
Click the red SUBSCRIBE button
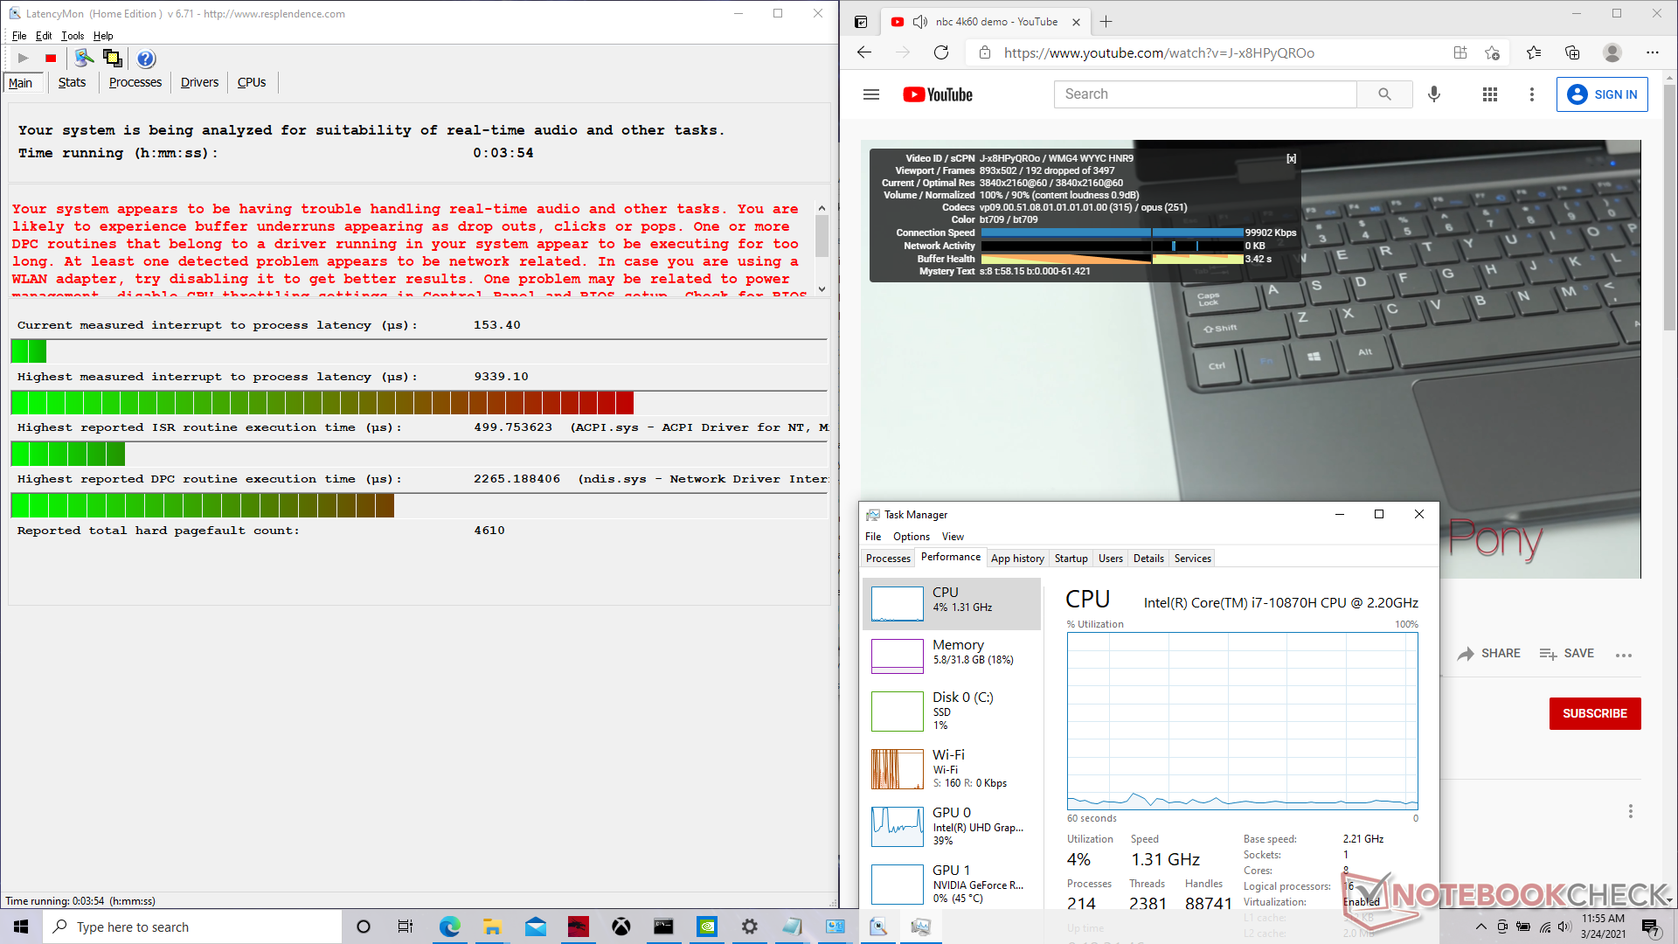click(x=1594, y=713)
